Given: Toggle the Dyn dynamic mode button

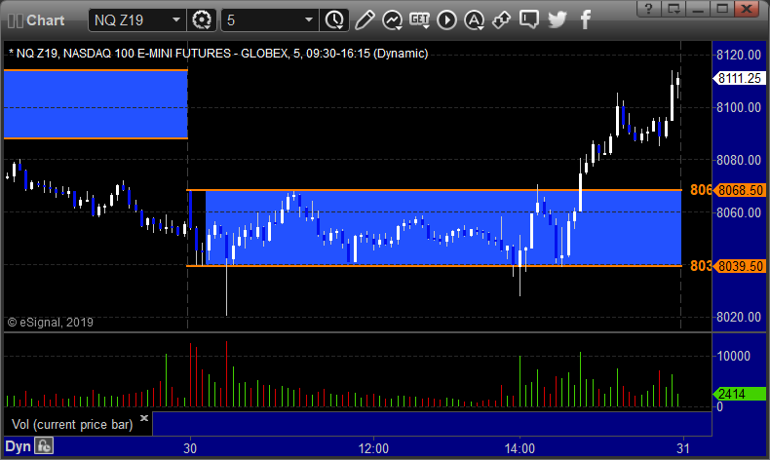Looking at the screenshot, I should point(19,447).
